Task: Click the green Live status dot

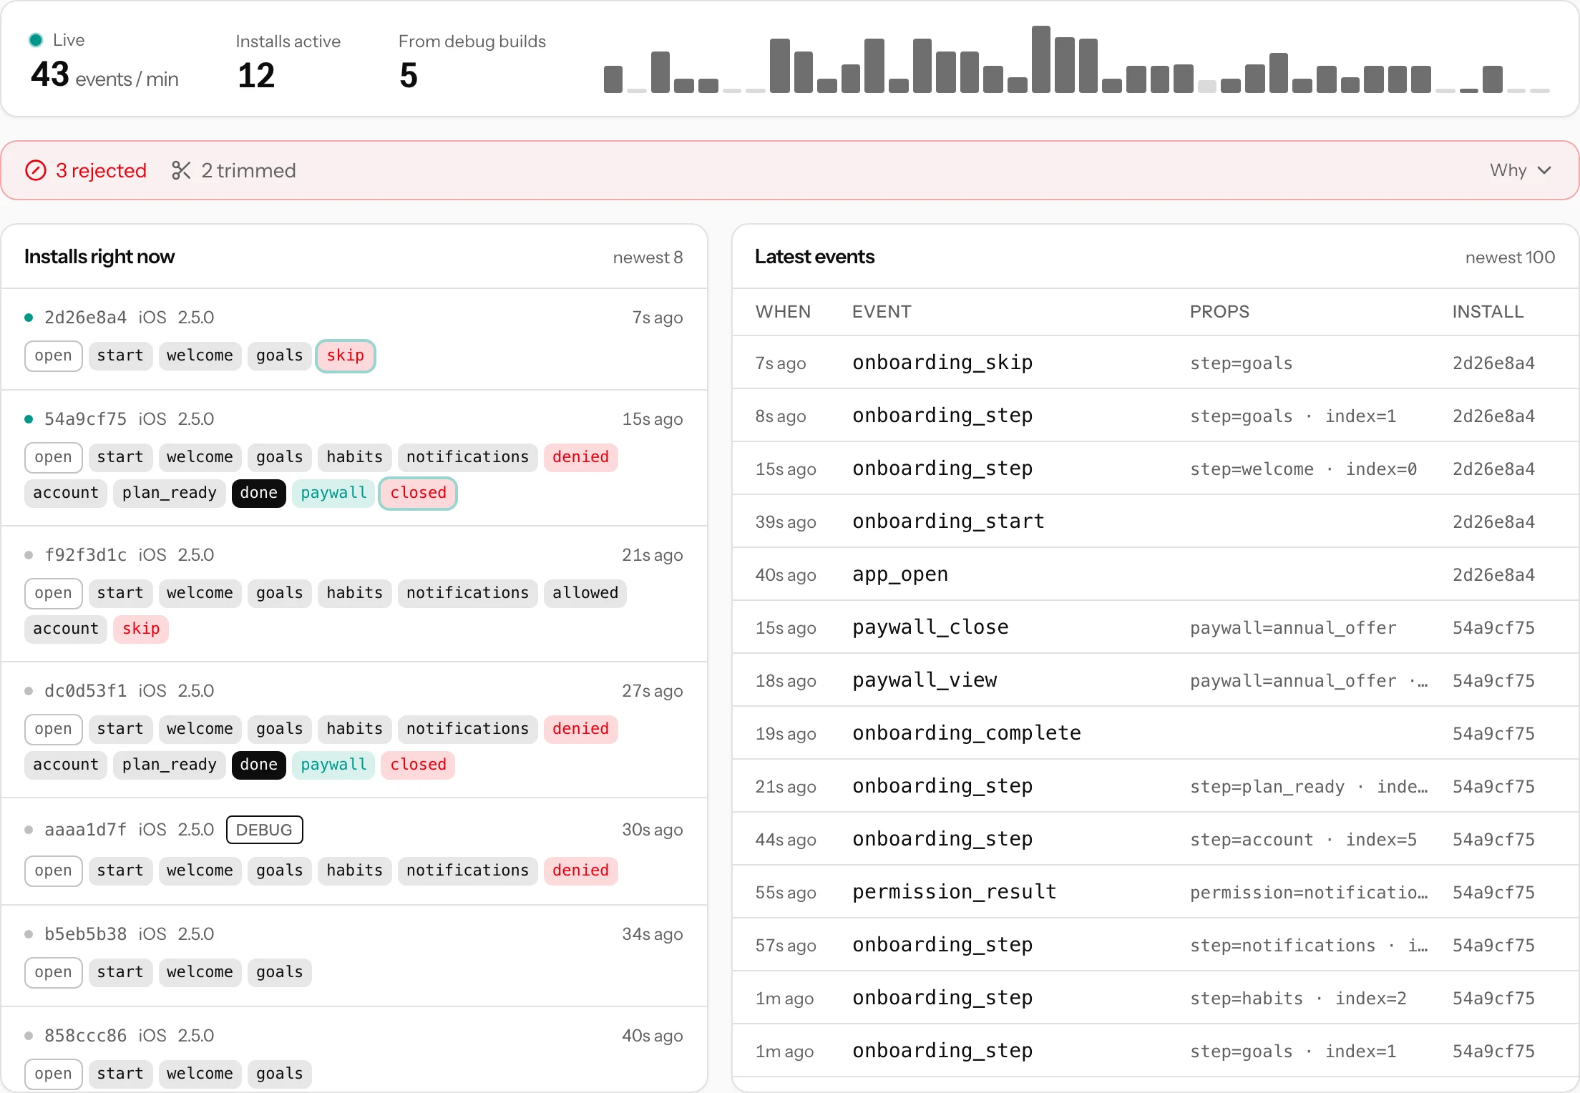Action: 35,40
